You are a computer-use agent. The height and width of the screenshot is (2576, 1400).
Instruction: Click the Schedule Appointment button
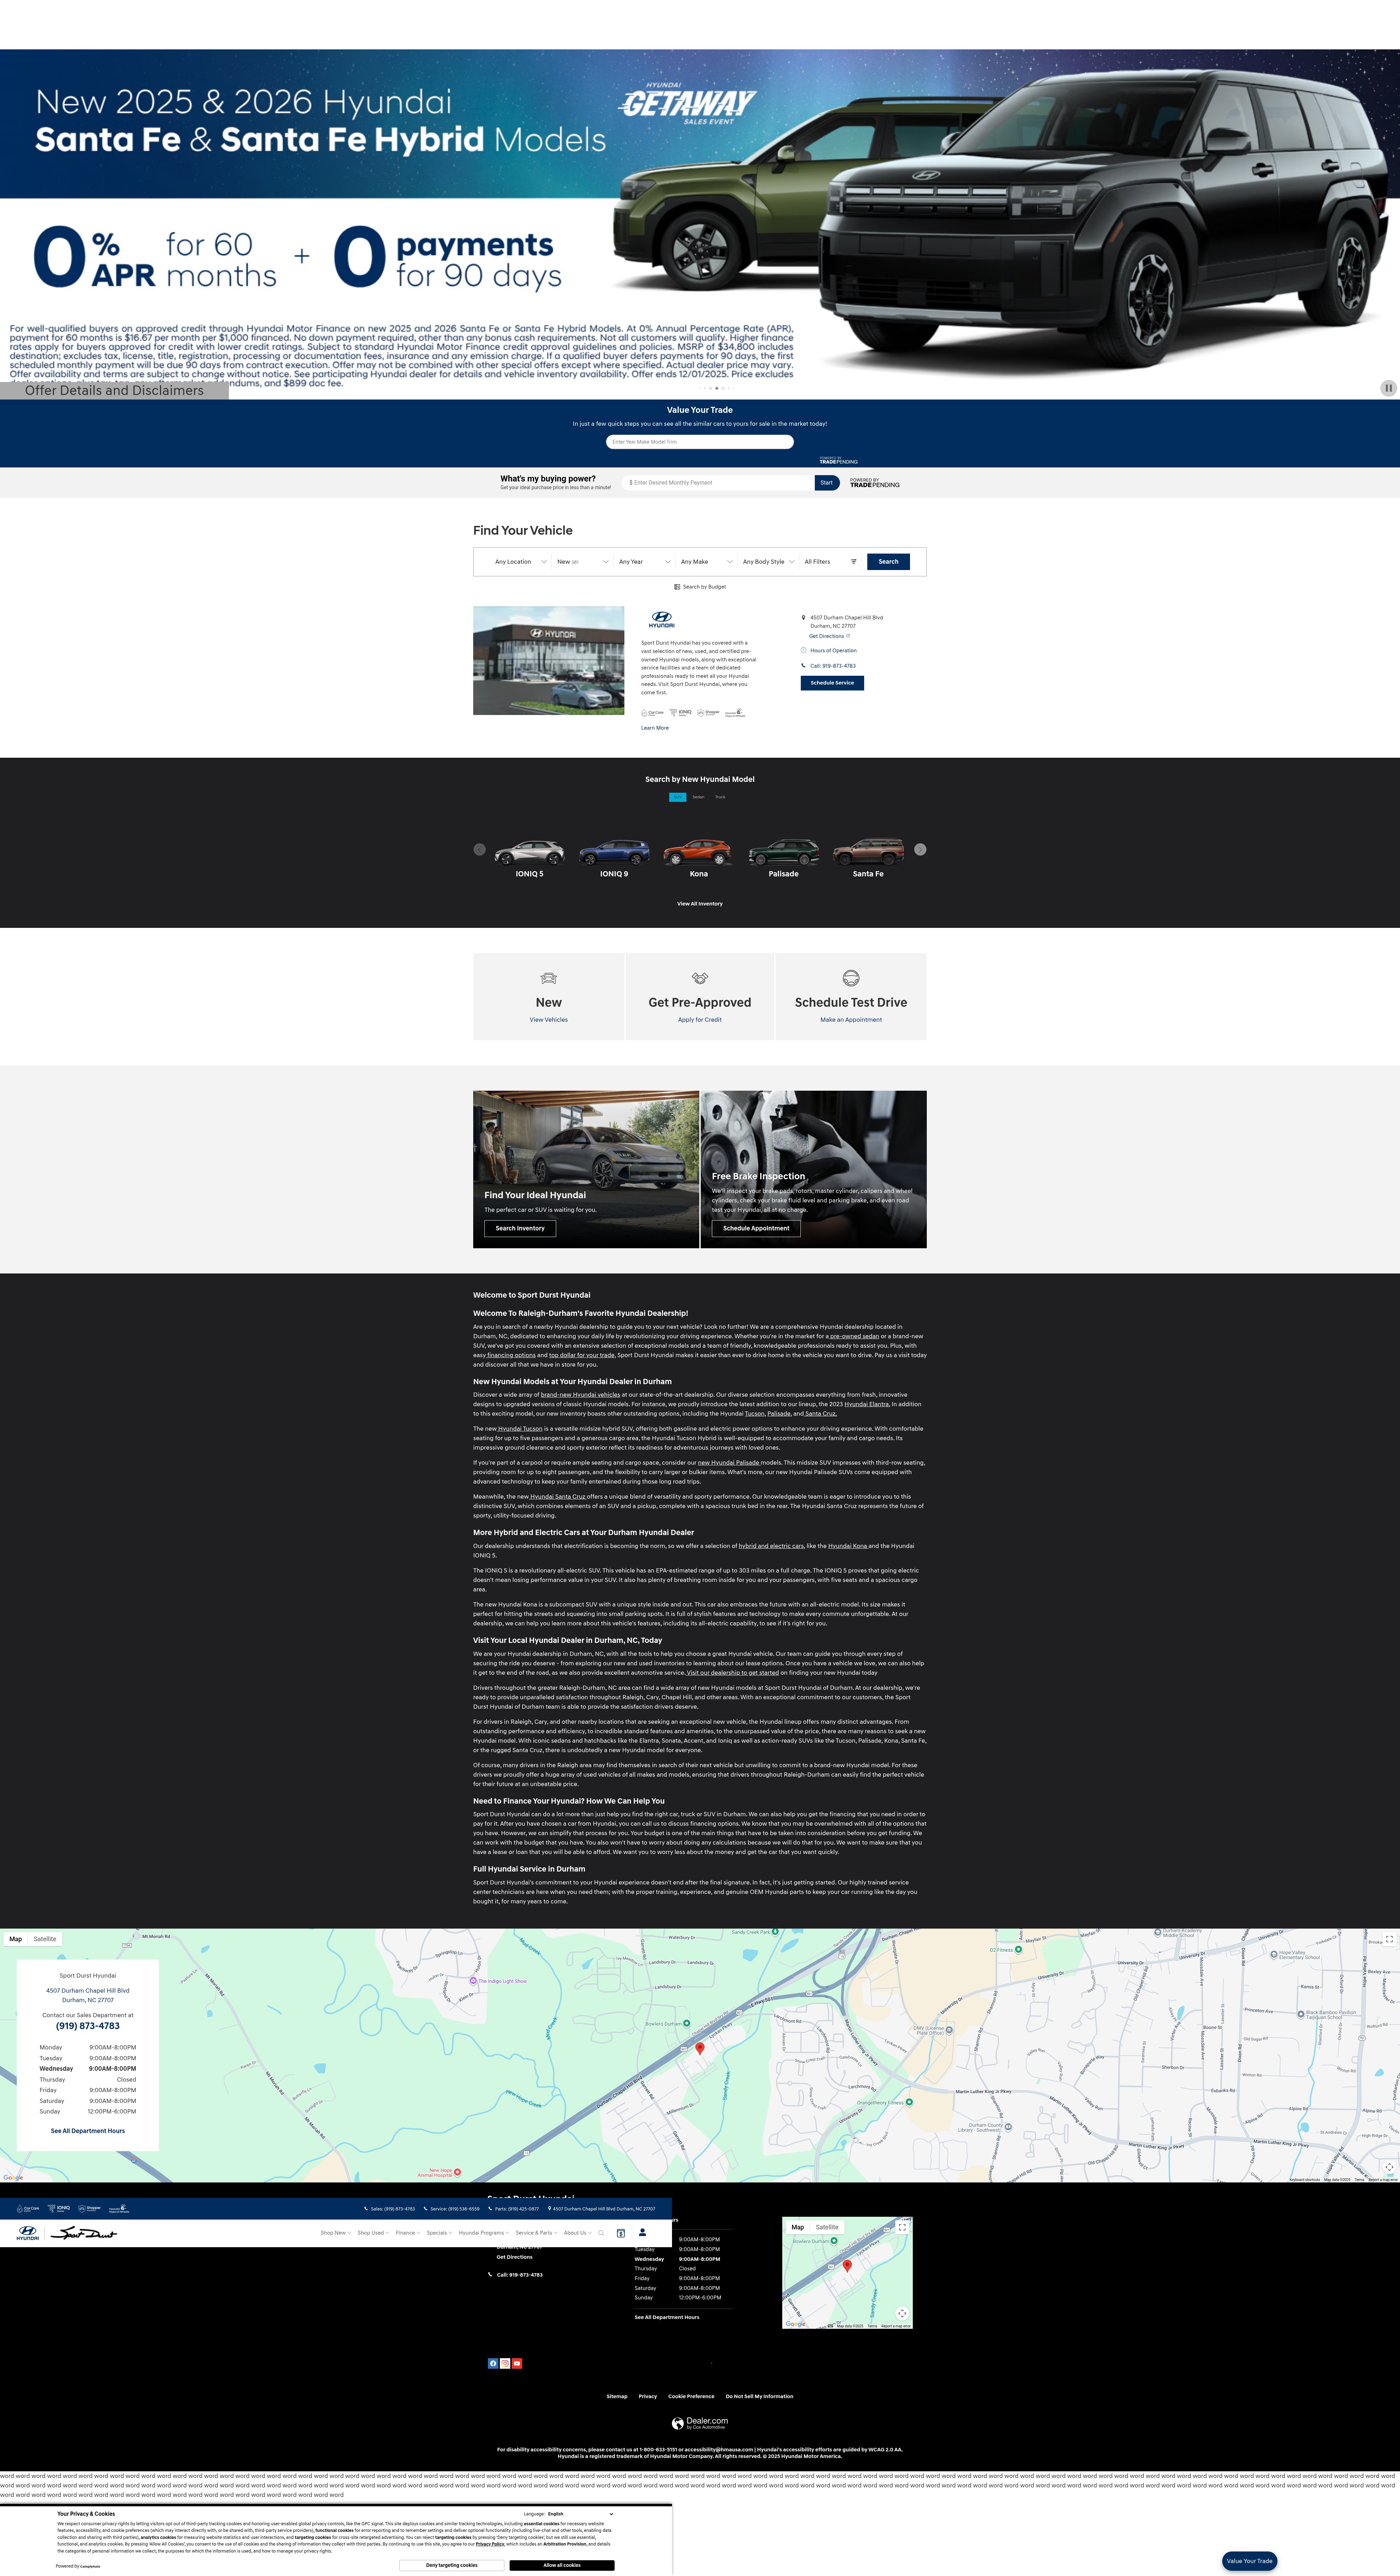tap(756, 1228)
